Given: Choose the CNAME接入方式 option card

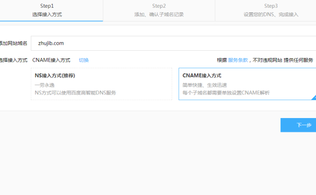Looking at the screenshot, I should pyautogui.click(x=247, y=84).
